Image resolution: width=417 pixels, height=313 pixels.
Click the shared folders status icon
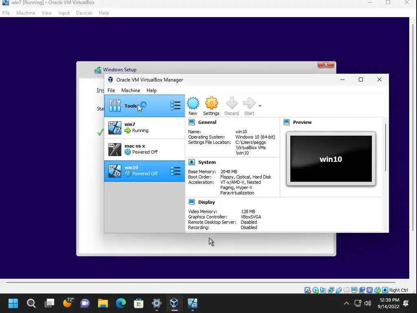pos(346,290)
